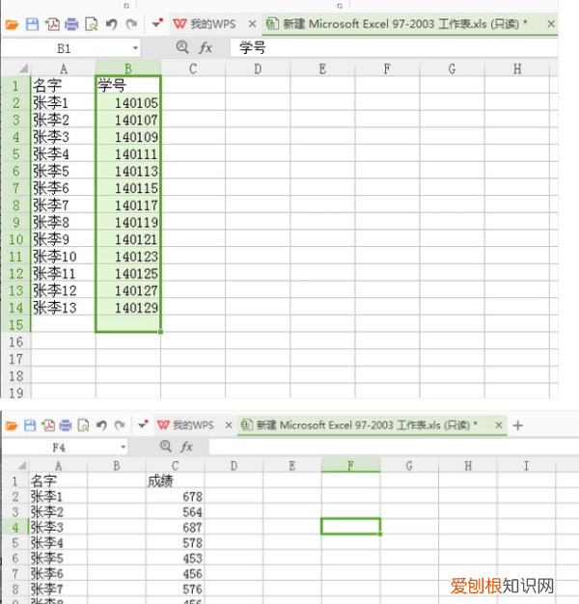This screenshot has height=604, width=579.
Task: Switch to 我的WPS tab in upper window
Action: pos(205,24)
